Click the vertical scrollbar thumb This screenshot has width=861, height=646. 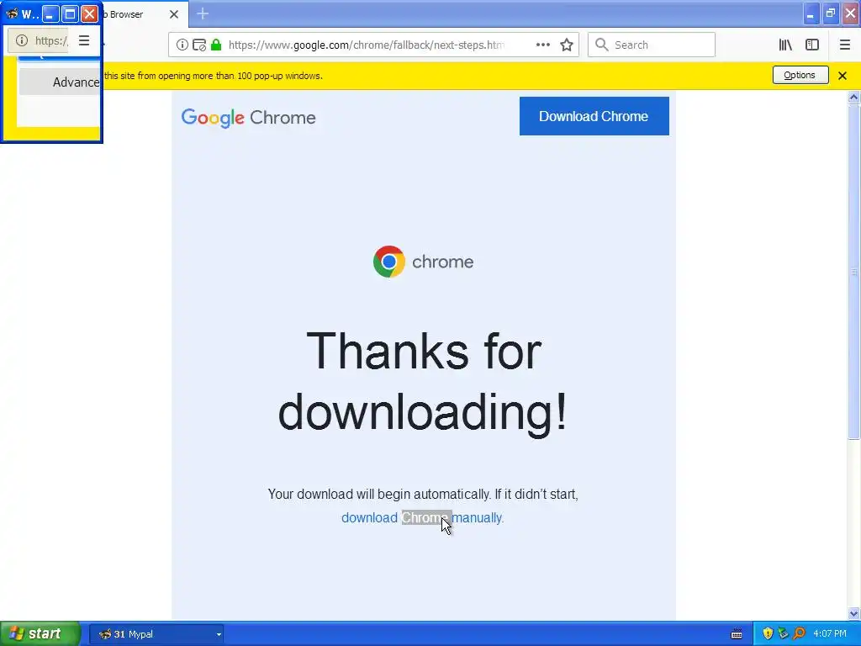(x=853, y=272)
